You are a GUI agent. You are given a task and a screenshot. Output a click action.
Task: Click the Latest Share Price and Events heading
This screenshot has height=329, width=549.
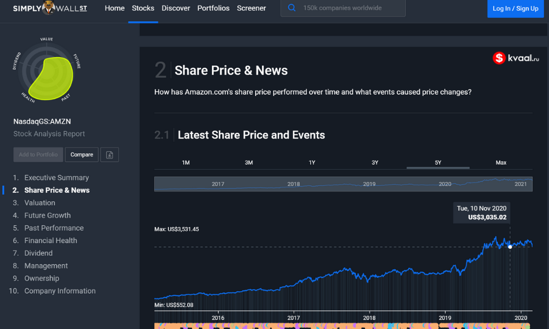pos(251,135)
